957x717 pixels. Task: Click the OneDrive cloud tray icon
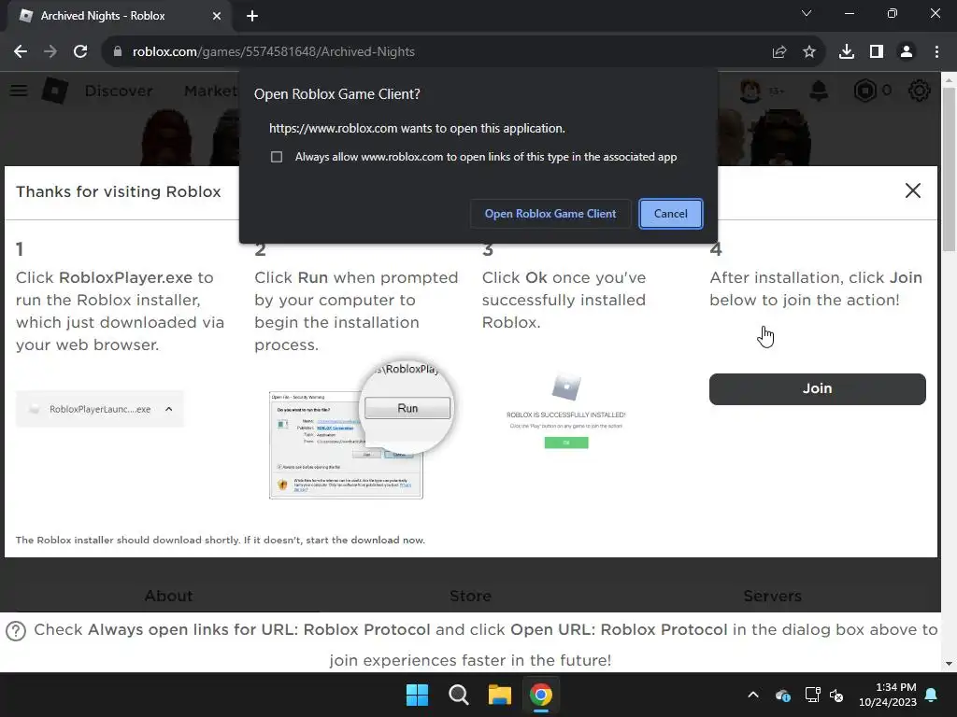pos(783,695)
